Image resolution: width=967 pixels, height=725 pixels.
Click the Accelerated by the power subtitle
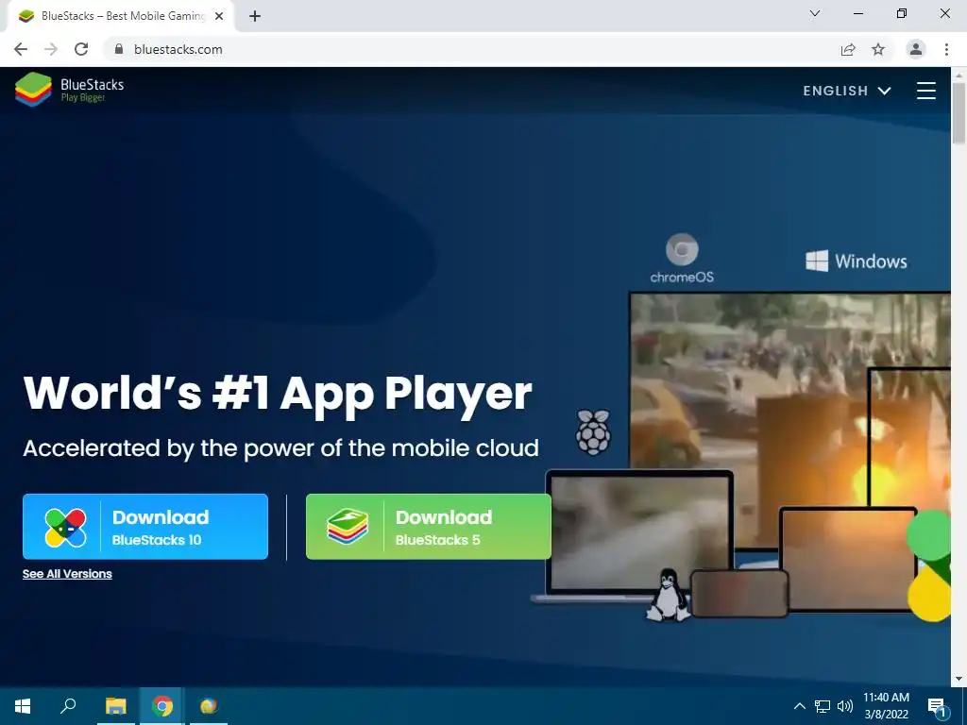coord(280,448)
